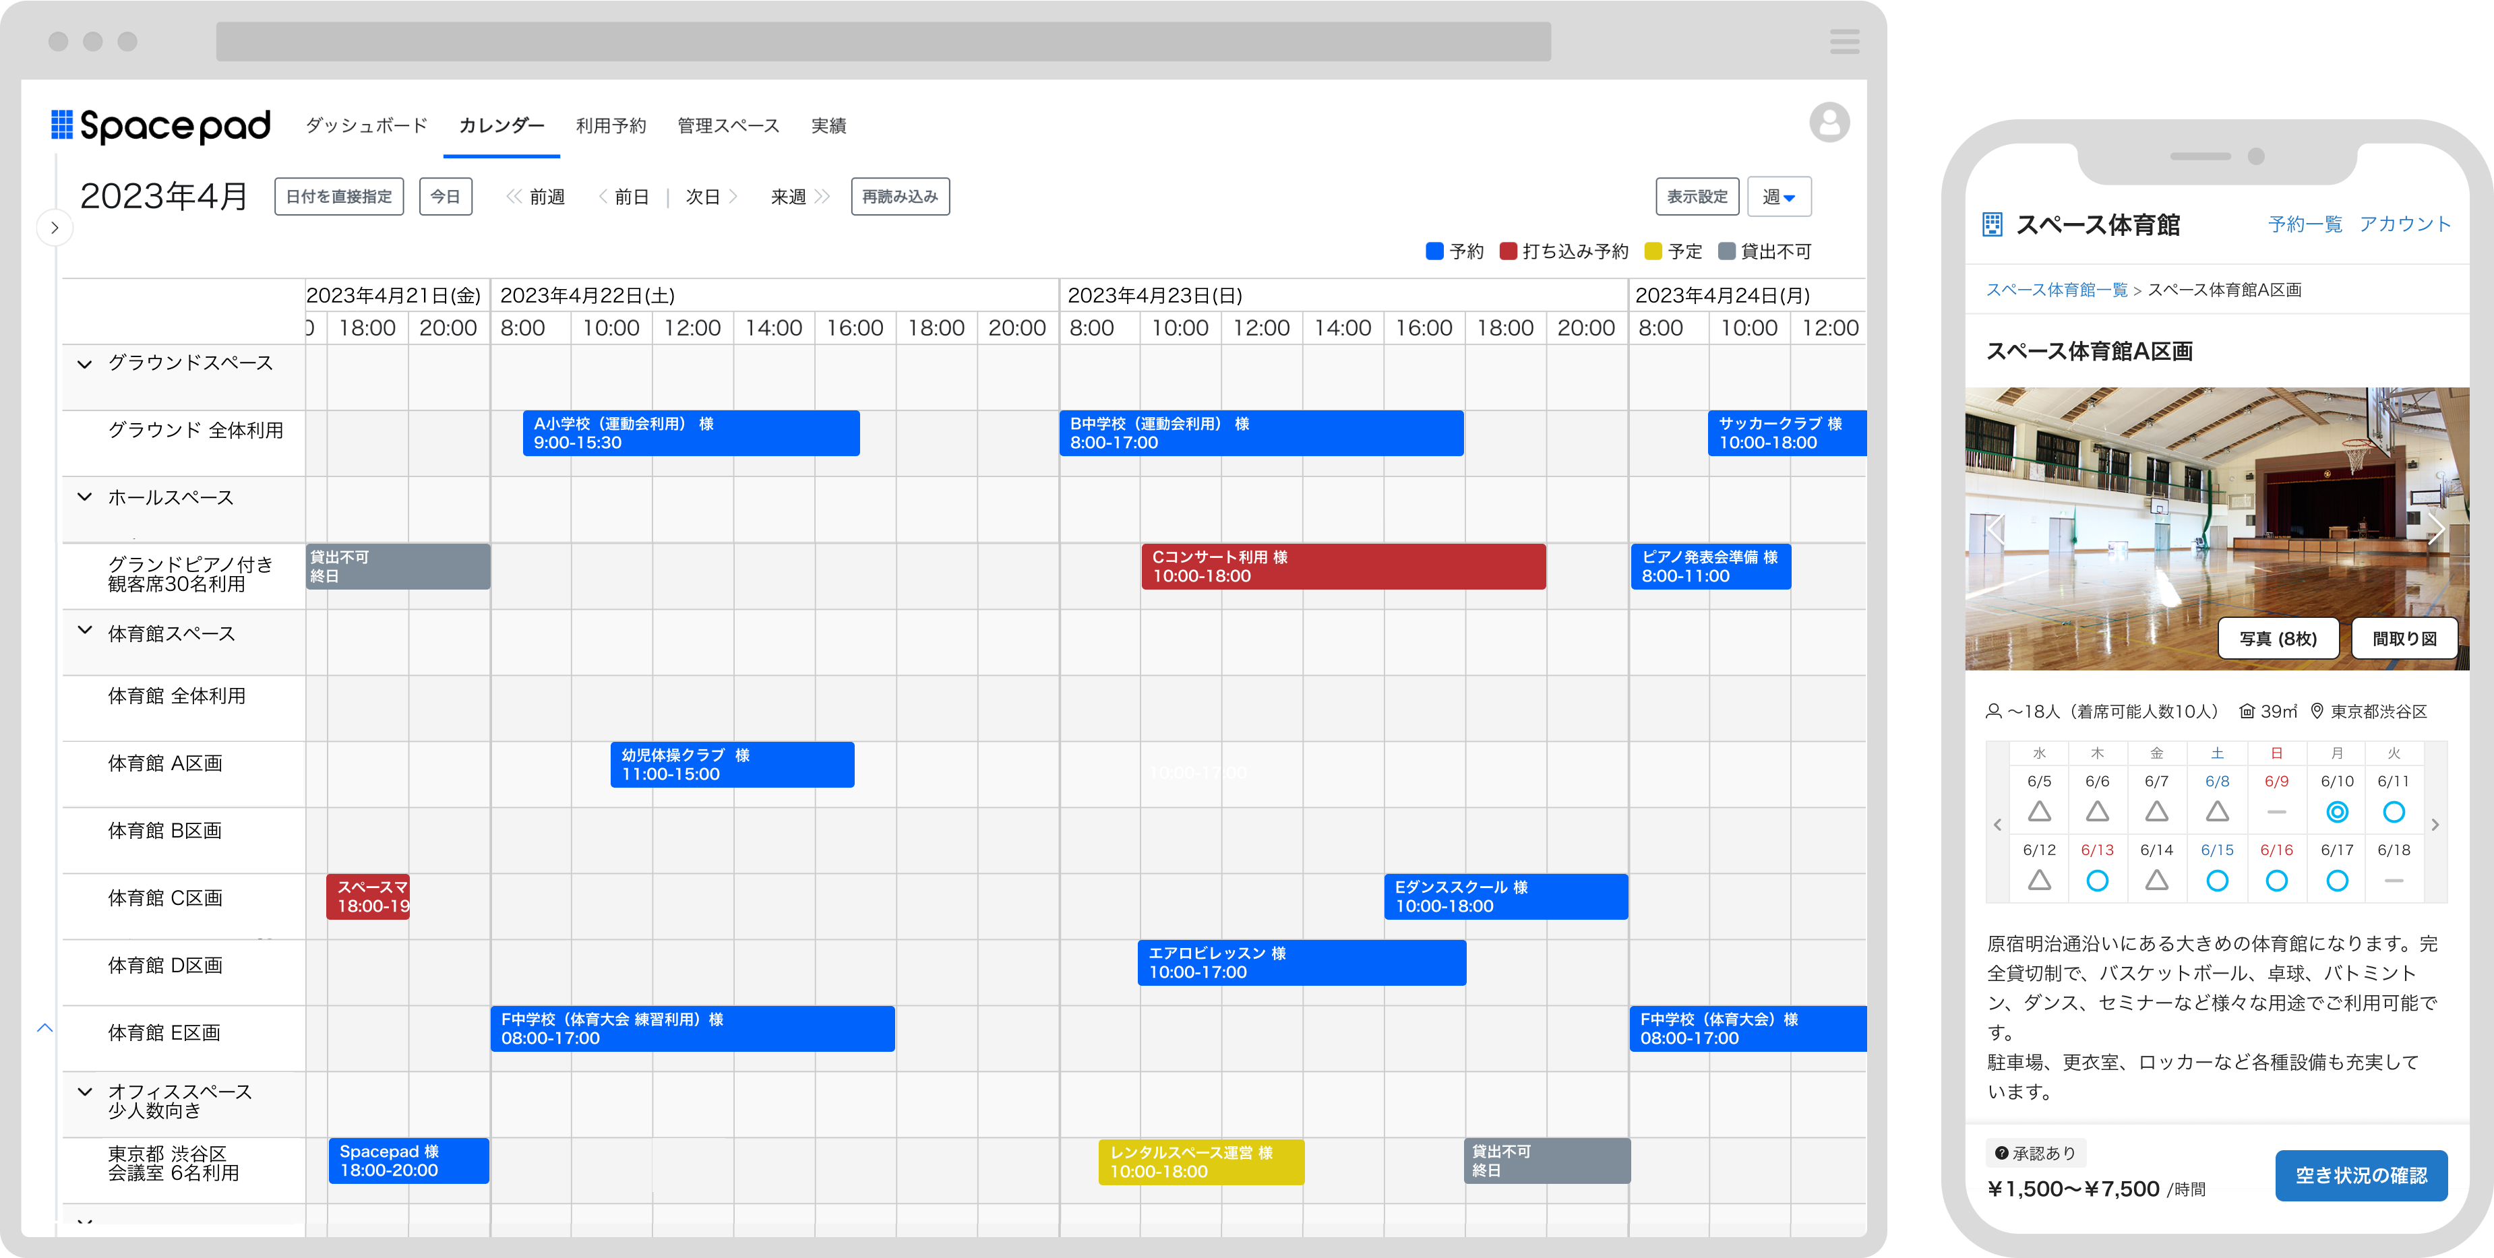Click the building icon beside スペース体育館
Screen dimensions: 2494x1258
(1993, 224)
